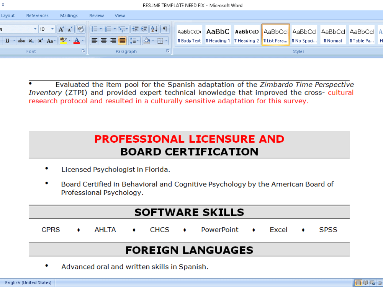The width and height of the screenshot is (383, 287).
Task: Increase paragraph indent
Action: coord(144,29)
